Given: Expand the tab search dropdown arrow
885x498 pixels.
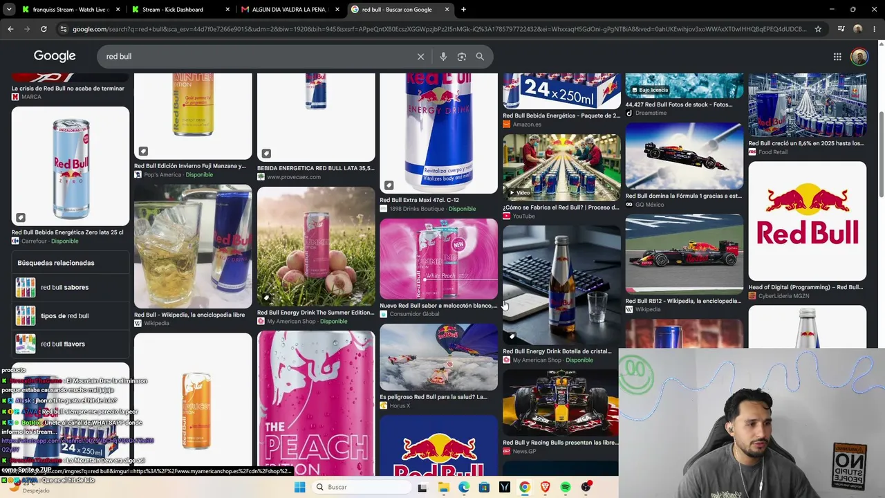Looking at the screenshot, I should [x=10, y=10].
